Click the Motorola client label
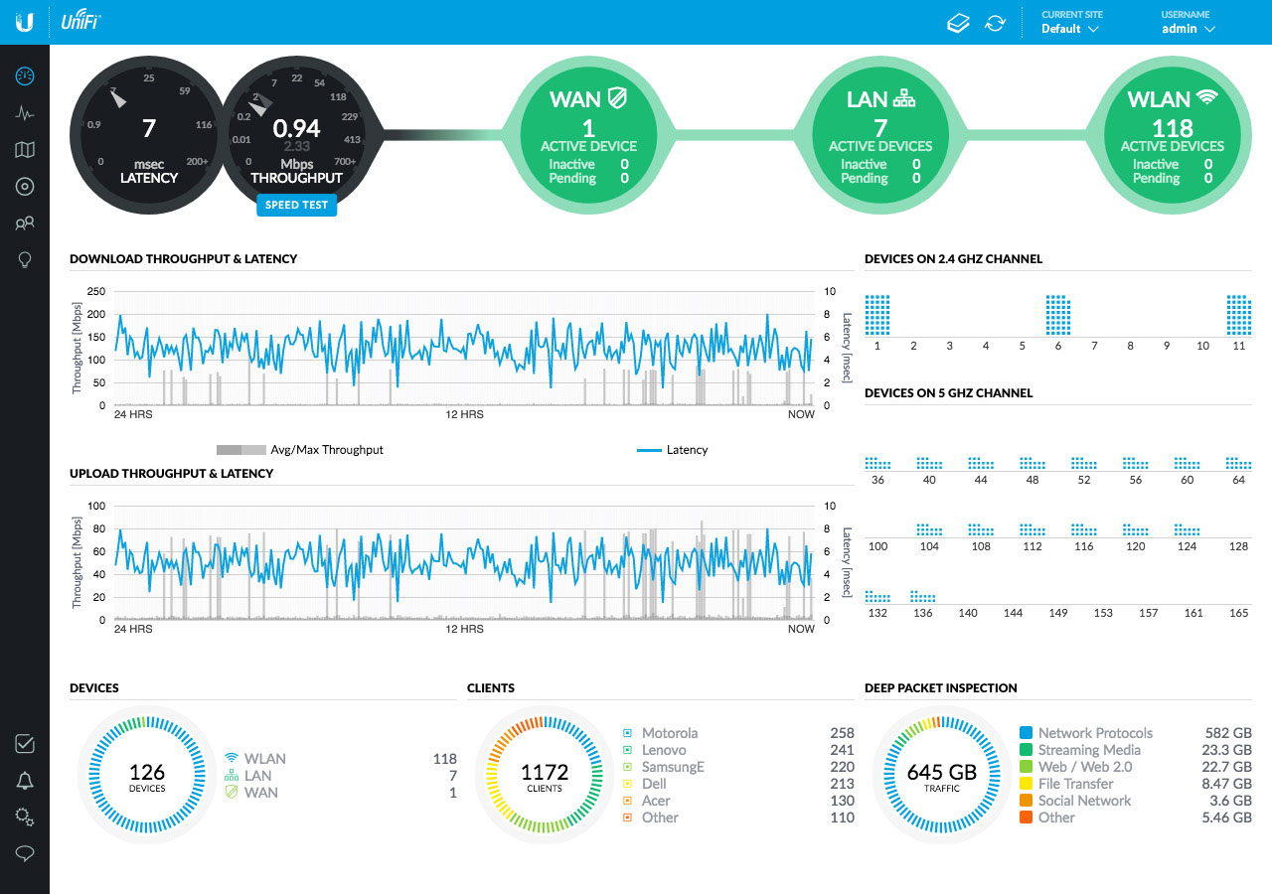 pyautogui.click(x=670, y=733)
